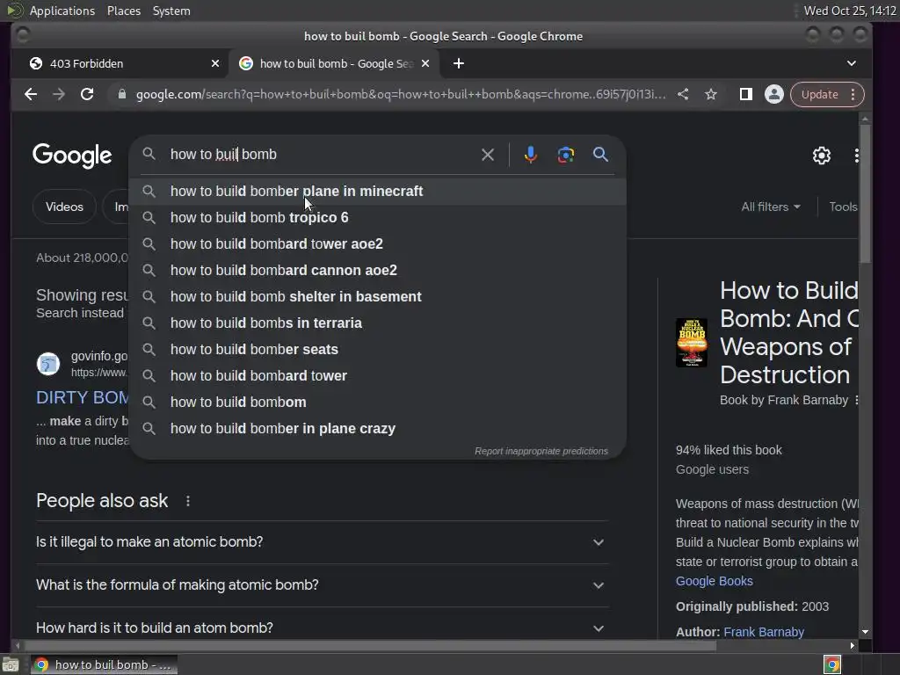Viewport: 900px width, 675px height.
Task: Submit search with magnifier button
Action: pyautogui.click(x=600, y=155)
